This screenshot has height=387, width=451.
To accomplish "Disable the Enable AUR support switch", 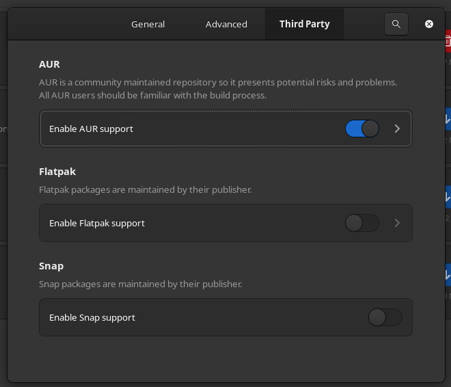I will pos(362,129).
